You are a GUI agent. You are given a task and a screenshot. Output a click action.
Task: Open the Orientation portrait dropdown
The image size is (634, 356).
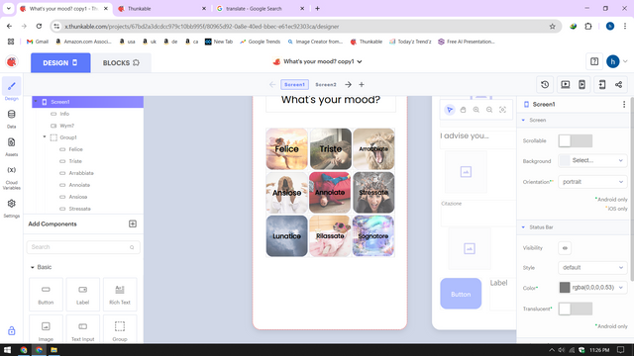pos(592,182)
